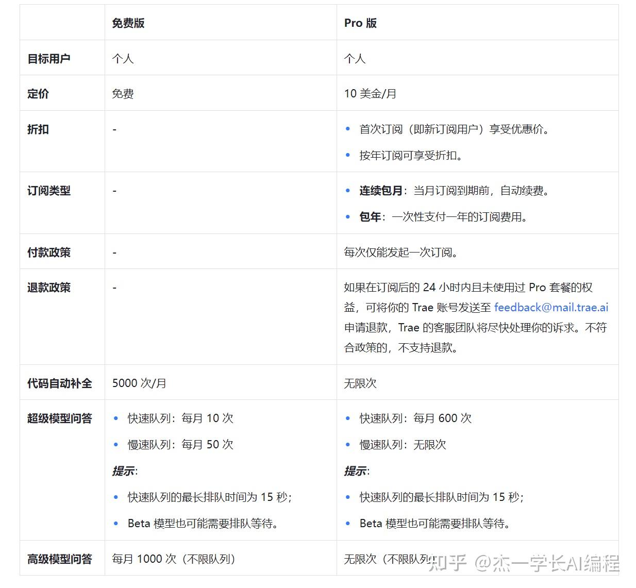Click the 包年 bold subscription text

[369, 217]
